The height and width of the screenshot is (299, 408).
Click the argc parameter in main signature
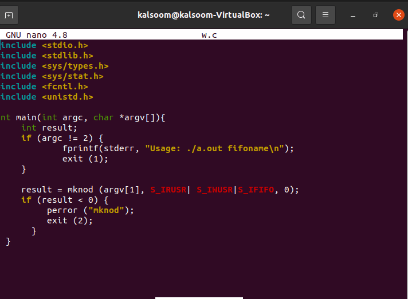(72, 118)
